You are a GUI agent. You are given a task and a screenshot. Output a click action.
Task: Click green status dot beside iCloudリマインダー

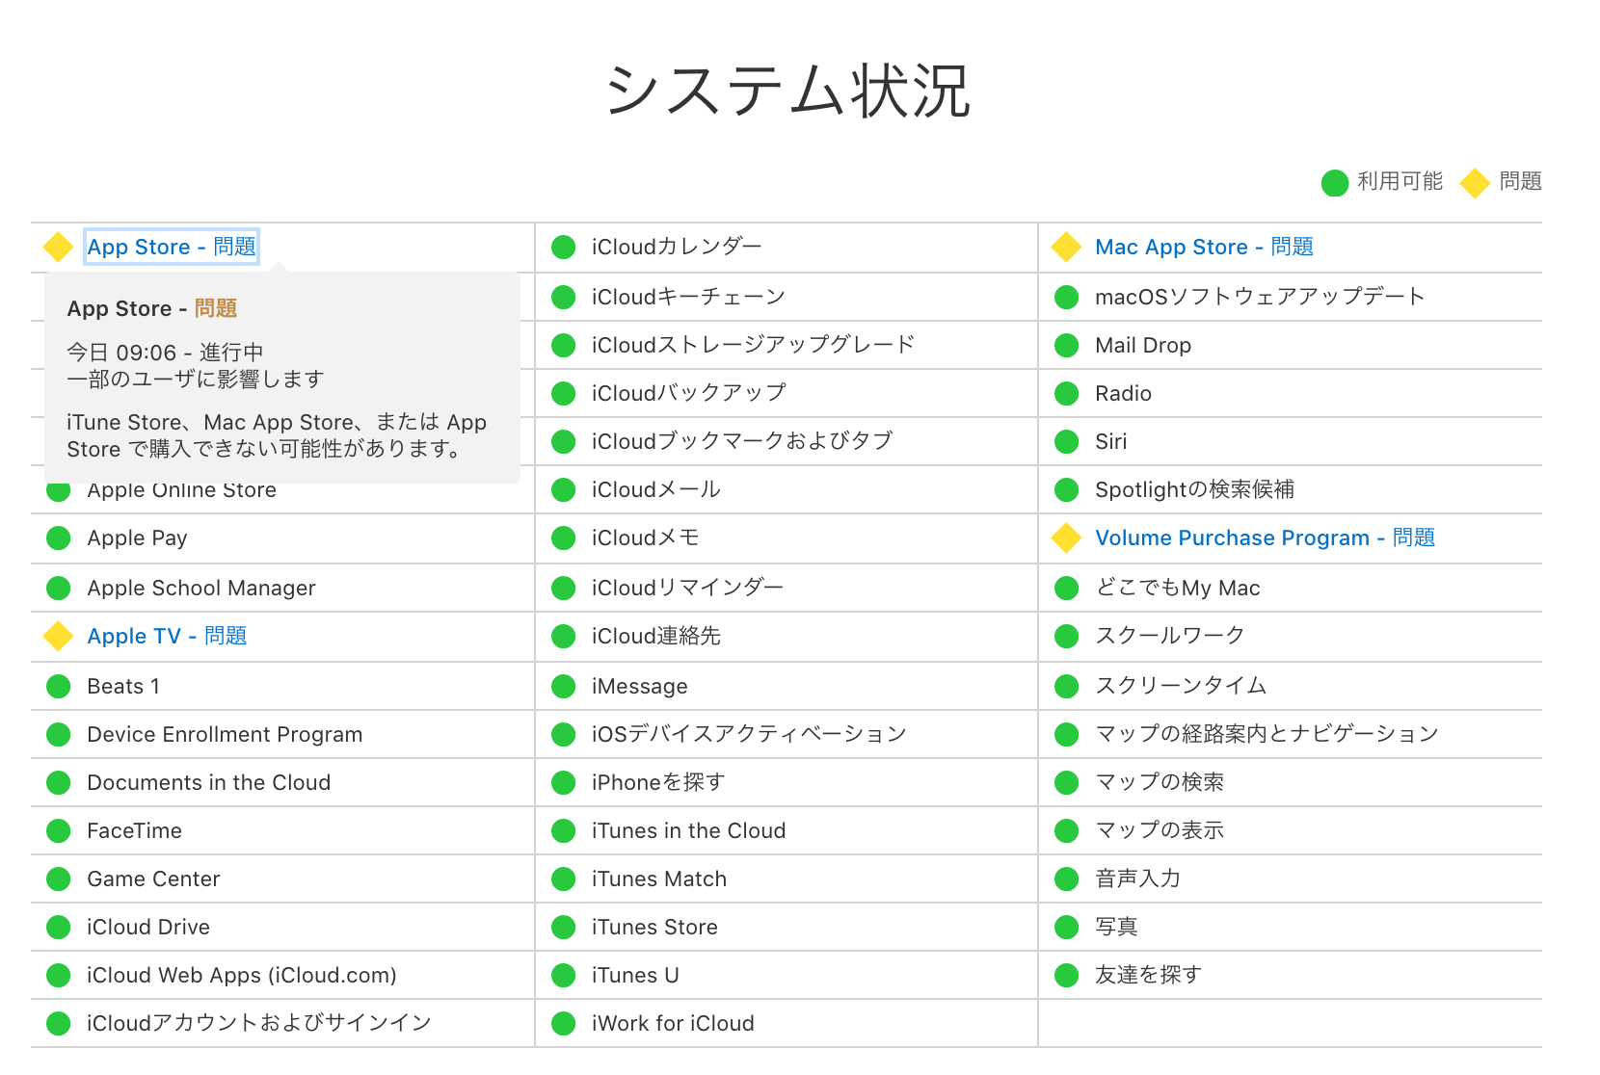564,589
